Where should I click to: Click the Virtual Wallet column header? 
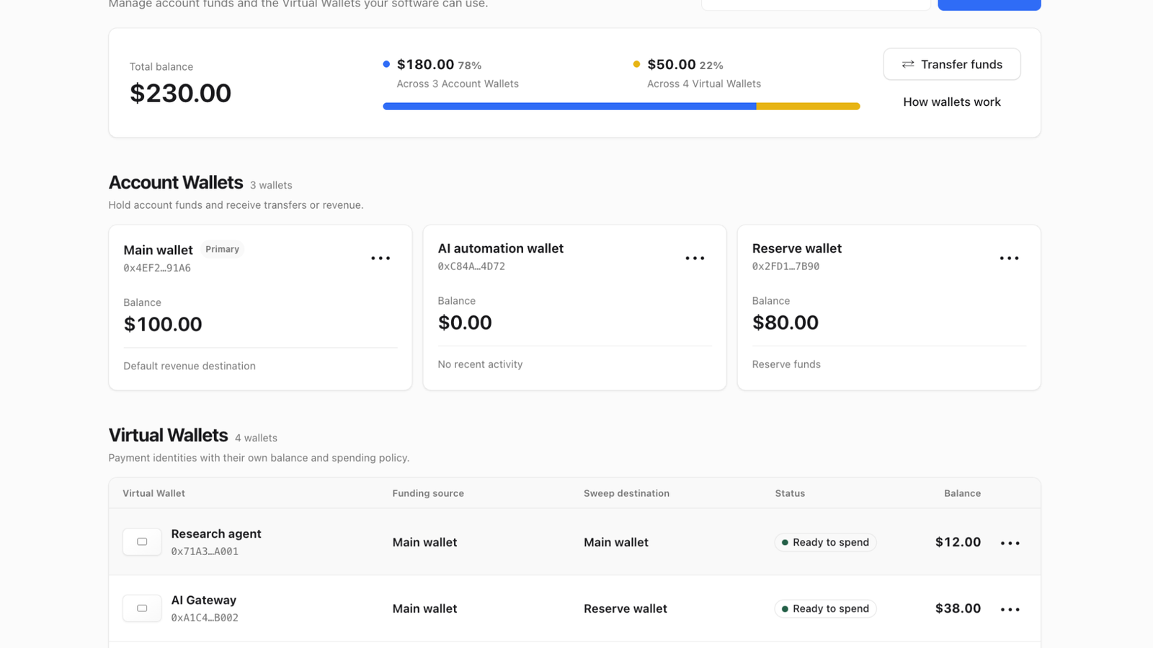coord(153,493)
